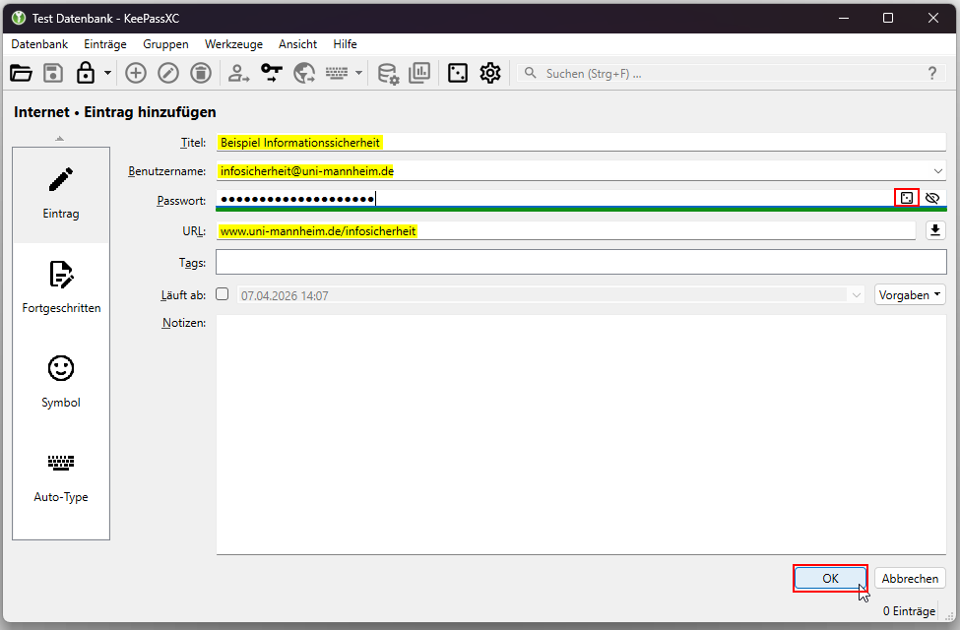Viewport: 960px width, 630px height.
Task: Click into the Notizen text area
Action: [581, 435]
